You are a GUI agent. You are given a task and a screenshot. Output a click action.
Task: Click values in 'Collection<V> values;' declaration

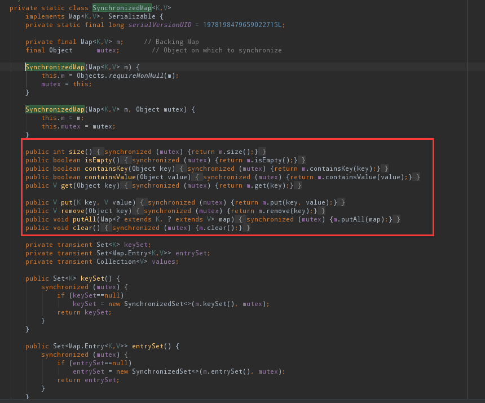pos(163,262)
